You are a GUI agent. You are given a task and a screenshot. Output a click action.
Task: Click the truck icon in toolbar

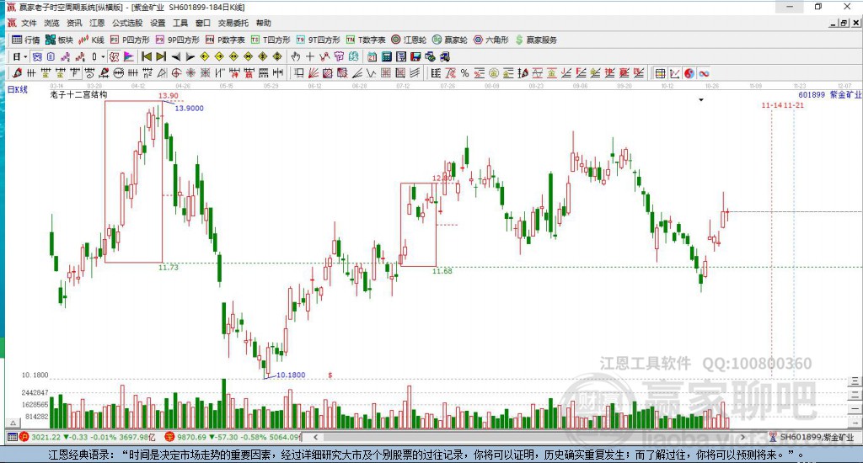tap(444, 56)
